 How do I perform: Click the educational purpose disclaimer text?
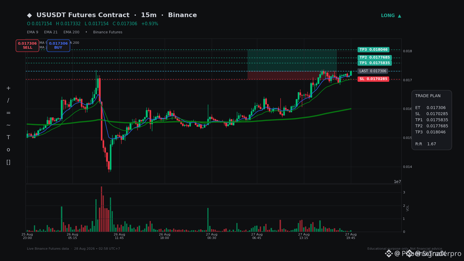coord(405,249)
